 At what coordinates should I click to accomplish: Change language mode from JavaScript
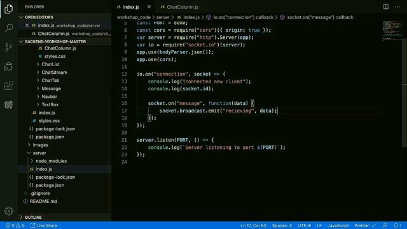coord(338,225)
